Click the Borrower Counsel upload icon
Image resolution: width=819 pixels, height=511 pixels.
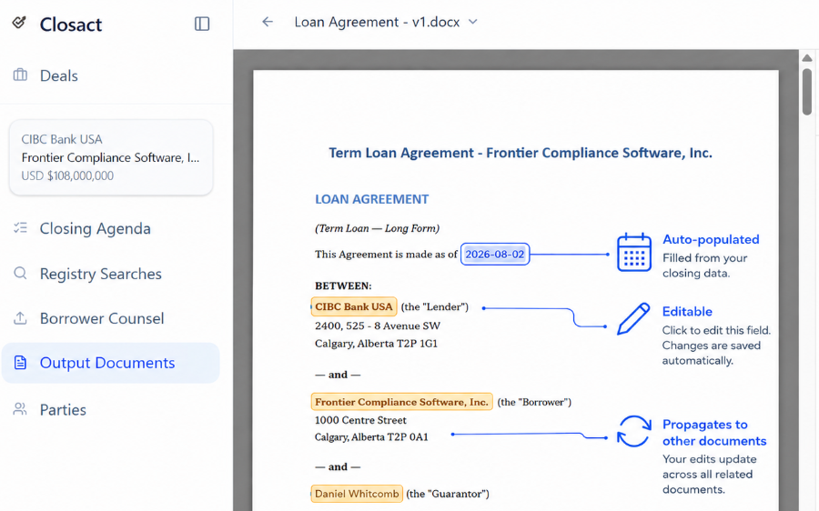[20, 318]
